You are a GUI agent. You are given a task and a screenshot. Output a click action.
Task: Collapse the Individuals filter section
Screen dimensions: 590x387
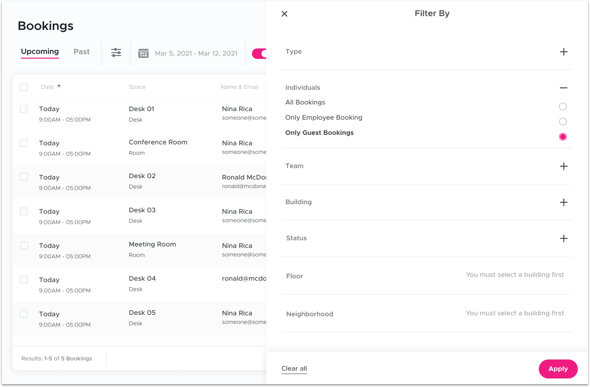pyautogui.click(x=563, y=88)
